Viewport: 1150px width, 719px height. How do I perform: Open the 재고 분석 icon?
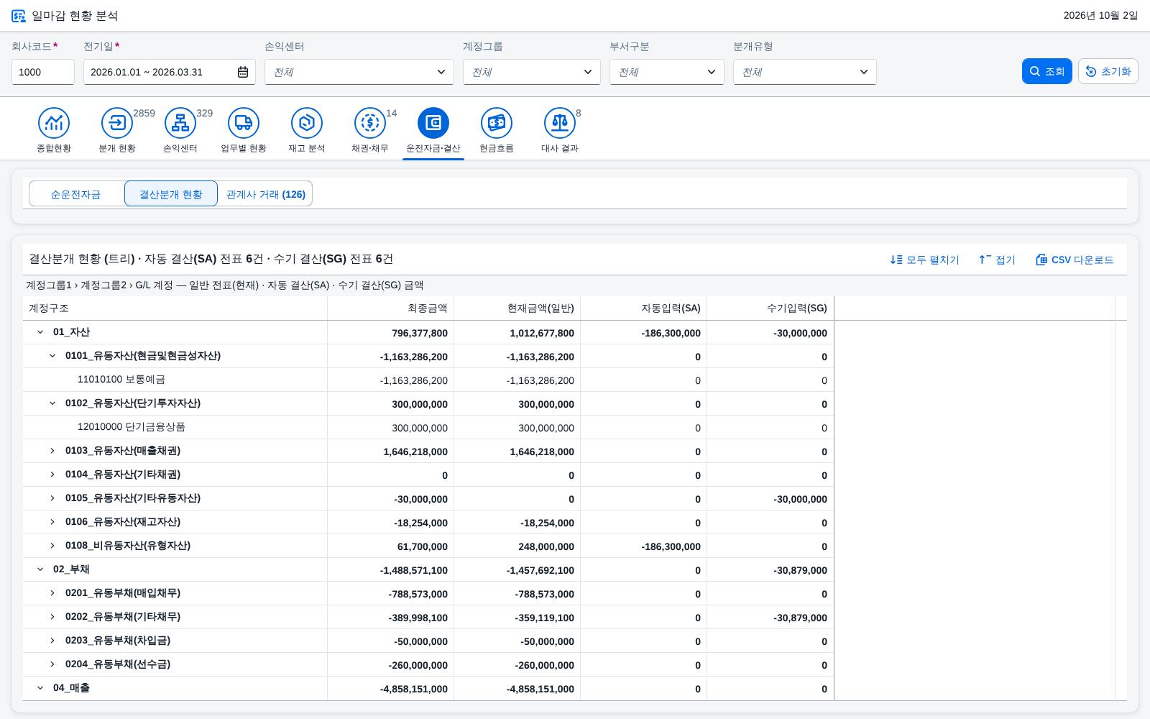307,123
